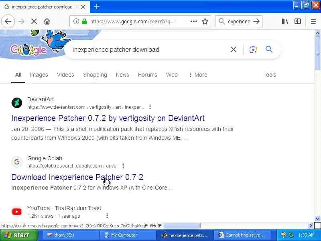Click the second system tray notification icon
The image size is (321, 241).
291,235
